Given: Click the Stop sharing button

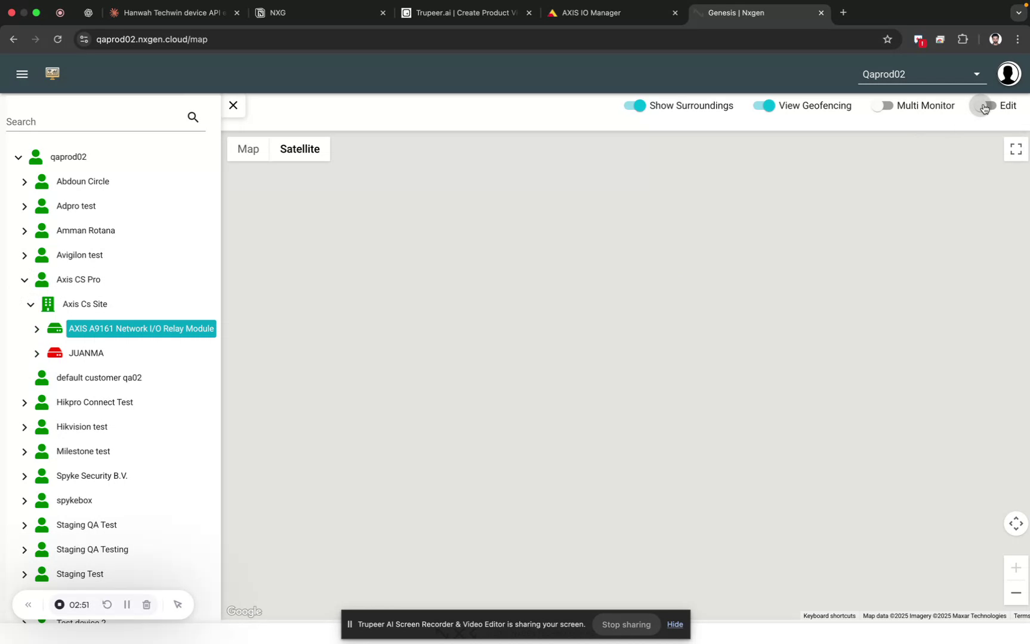Looking at the screenshot, I should pyautogui.click(x=625, y=624).
